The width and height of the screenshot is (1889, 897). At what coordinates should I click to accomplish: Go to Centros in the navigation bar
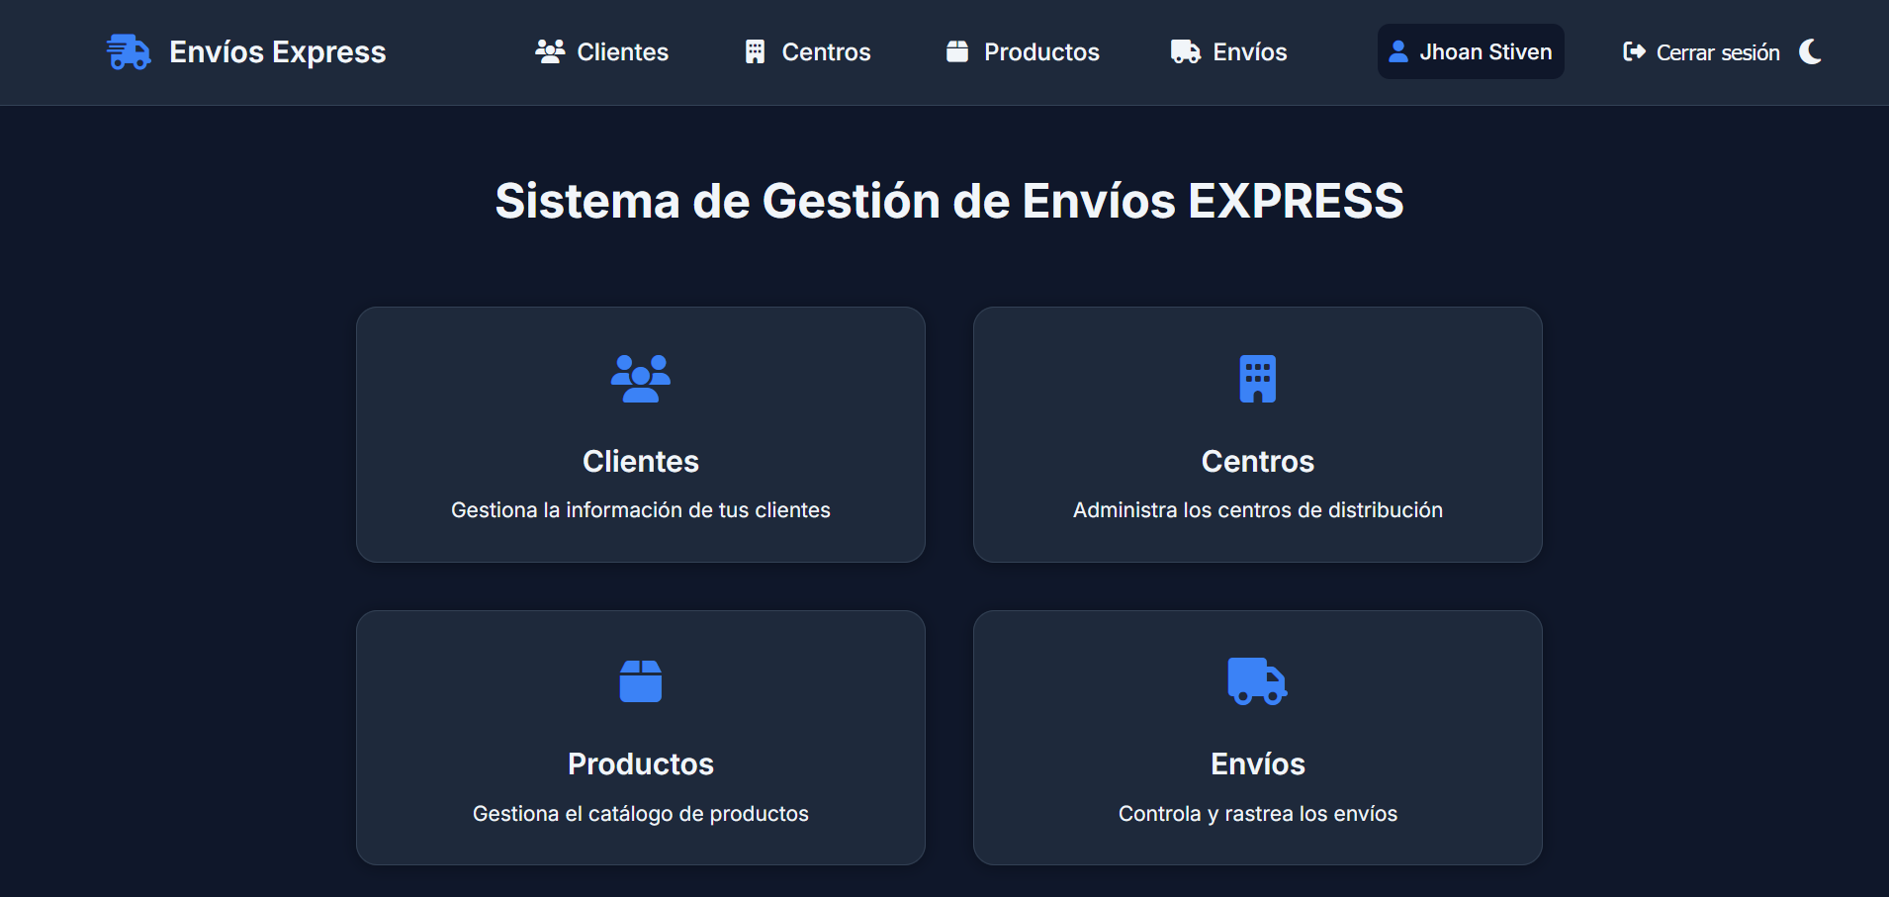pos(826,51)
